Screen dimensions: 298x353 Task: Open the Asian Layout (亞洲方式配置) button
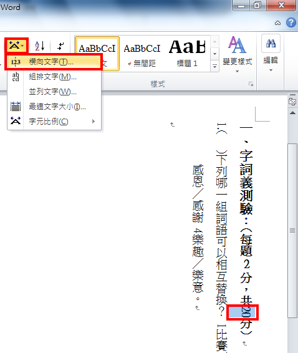pyautogui.click(x=16, y=46)
